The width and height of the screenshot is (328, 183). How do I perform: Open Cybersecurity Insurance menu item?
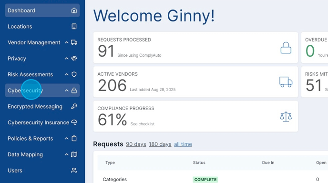(42, 122)
